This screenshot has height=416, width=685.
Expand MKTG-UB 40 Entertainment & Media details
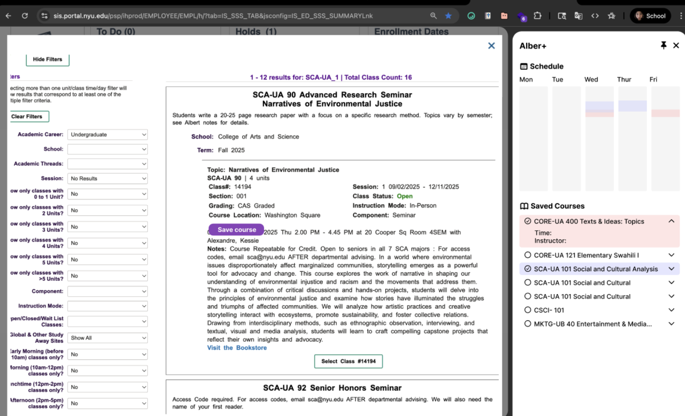[671, 324]
